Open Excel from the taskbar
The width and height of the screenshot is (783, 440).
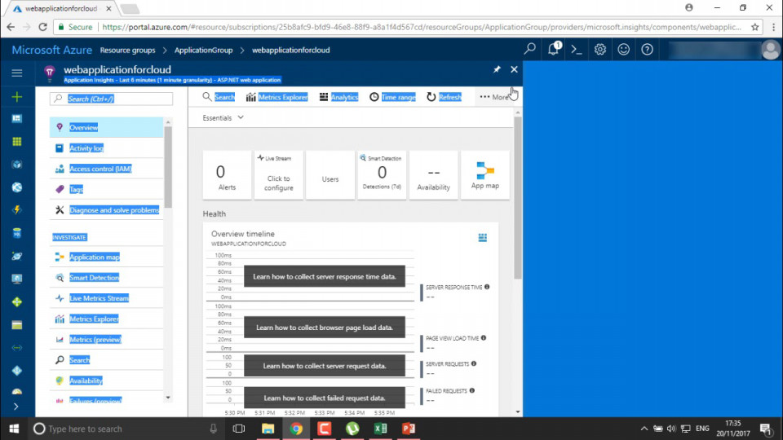(x=381, y=429)
